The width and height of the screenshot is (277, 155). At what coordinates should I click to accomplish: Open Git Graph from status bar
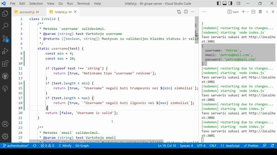coord(82,146)
